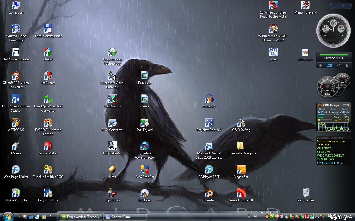Select 18 Wheels of Steel game icon

pos(273,9)
